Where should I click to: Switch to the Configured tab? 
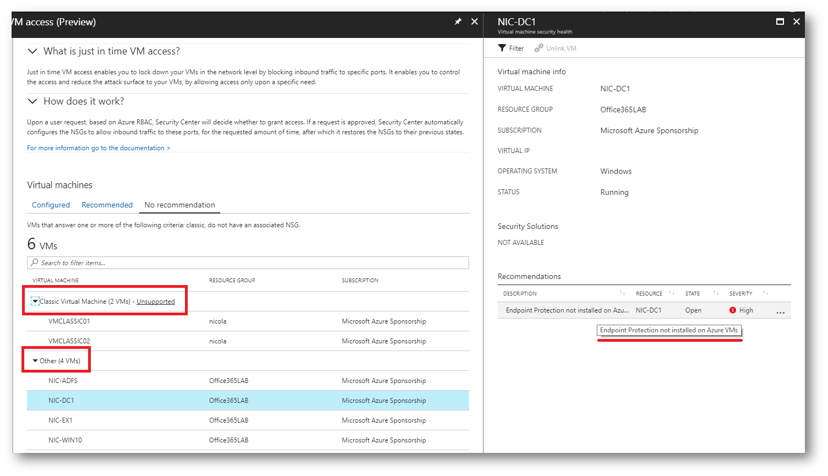click(x=51, y=205)
